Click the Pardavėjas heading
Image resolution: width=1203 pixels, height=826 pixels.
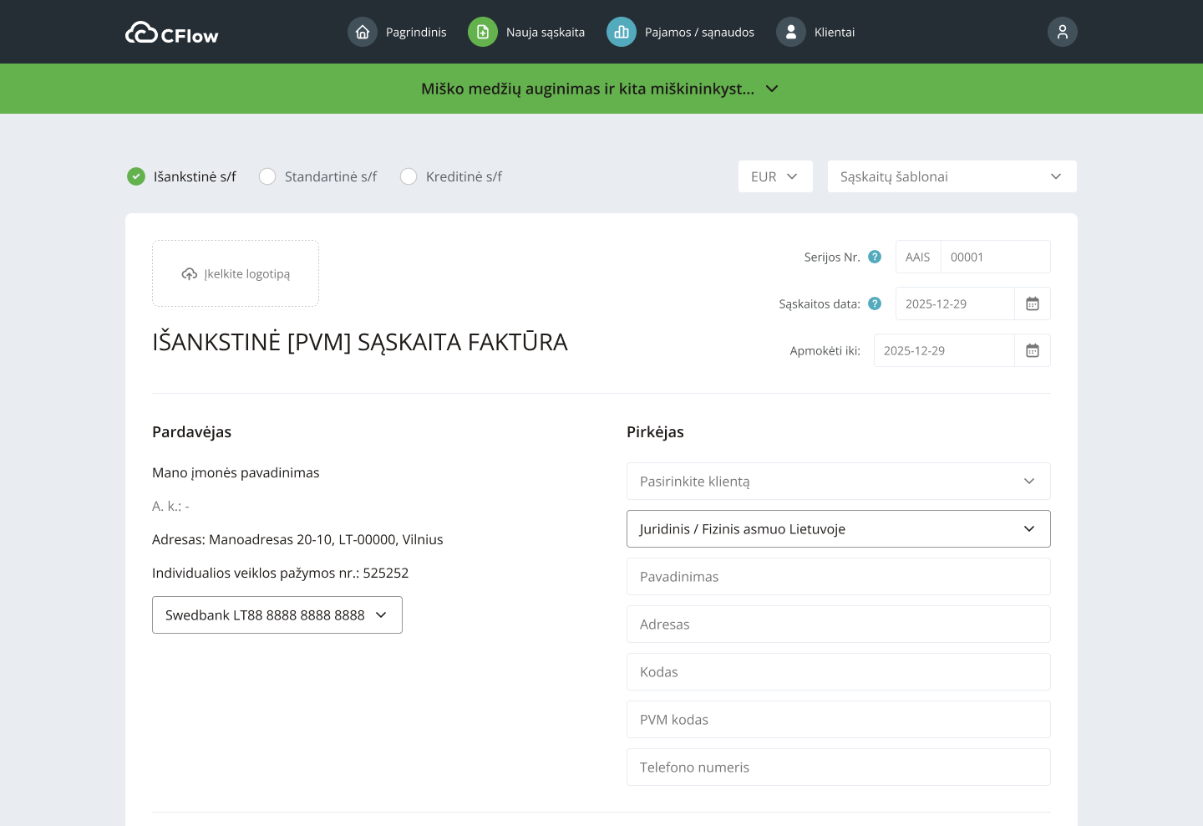191,432
